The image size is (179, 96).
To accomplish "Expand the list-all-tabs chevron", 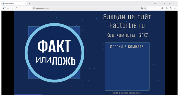I will [155, 4].
